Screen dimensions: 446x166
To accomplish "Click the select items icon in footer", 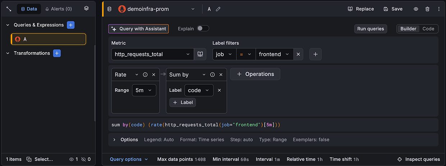I will click(29, 159).
